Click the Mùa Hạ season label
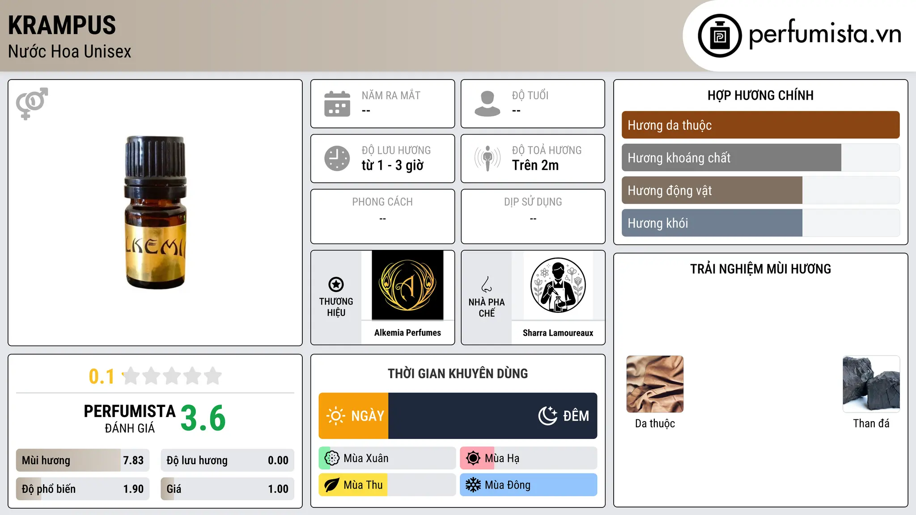 502,458
